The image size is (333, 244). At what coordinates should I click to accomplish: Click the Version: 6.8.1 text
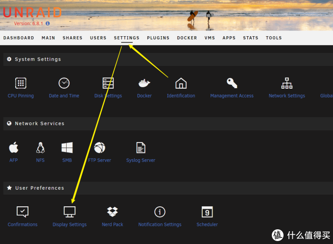[28, 24]
